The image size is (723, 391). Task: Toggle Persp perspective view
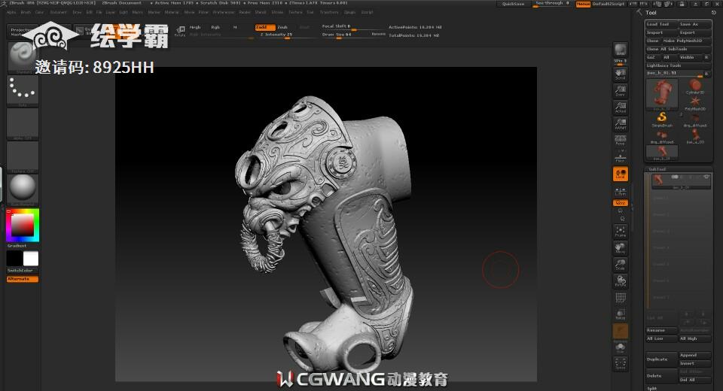[620, 141]
